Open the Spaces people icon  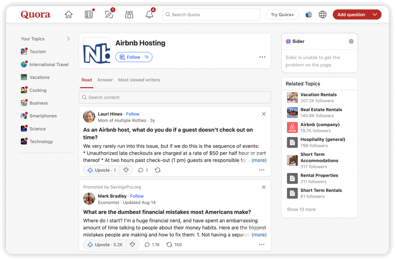129,15
